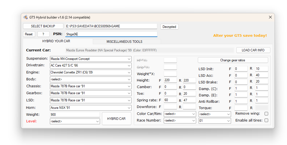
Task: Expand the Level dropdown
Action: tap(75, 121)
